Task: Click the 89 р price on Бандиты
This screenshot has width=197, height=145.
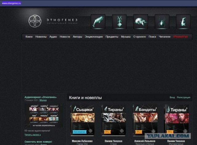Action: pyautogui.click(x=139, y=132)
